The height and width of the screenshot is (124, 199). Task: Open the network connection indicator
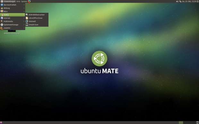[x=180, y=1]
